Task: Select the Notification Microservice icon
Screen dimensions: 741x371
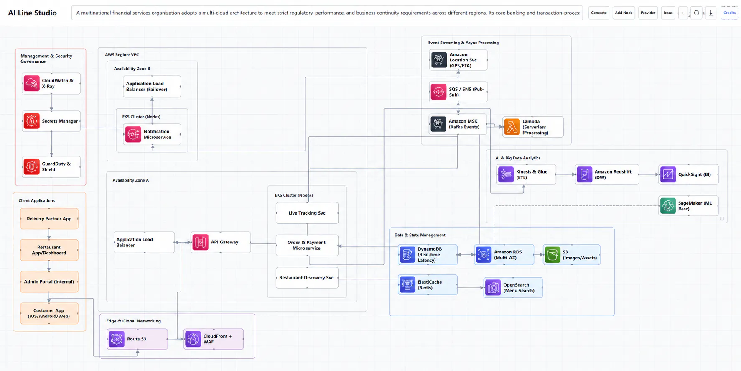Action: coord(133,134)
